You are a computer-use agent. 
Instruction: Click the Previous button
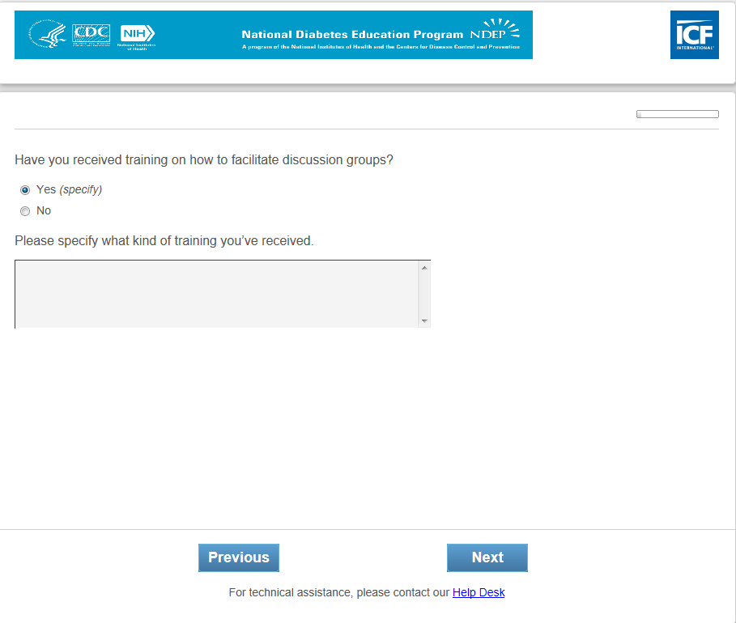(x=238, y=557)
